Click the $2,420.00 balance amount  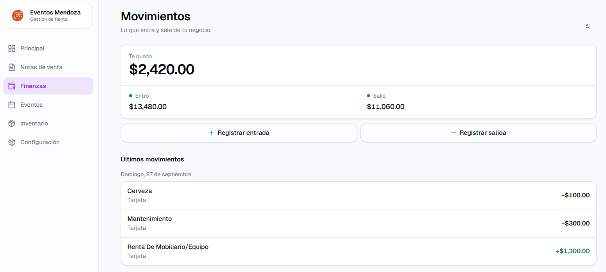point(162,69)
